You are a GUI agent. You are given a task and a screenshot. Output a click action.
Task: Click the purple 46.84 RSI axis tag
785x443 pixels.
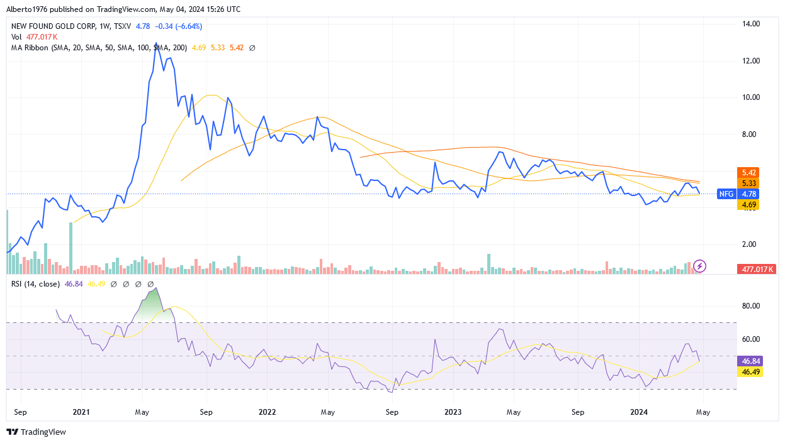coord(749,361)
